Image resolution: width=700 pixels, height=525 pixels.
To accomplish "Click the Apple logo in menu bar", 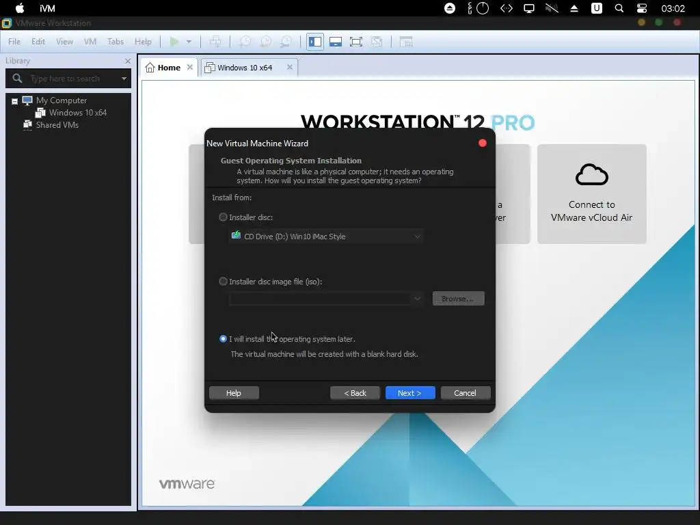I will pos(20,8).
